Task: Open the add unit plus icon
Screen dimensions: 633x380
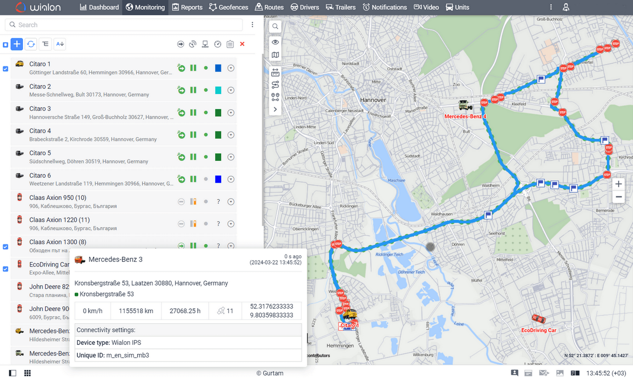Action: click(x=16, y=44)
